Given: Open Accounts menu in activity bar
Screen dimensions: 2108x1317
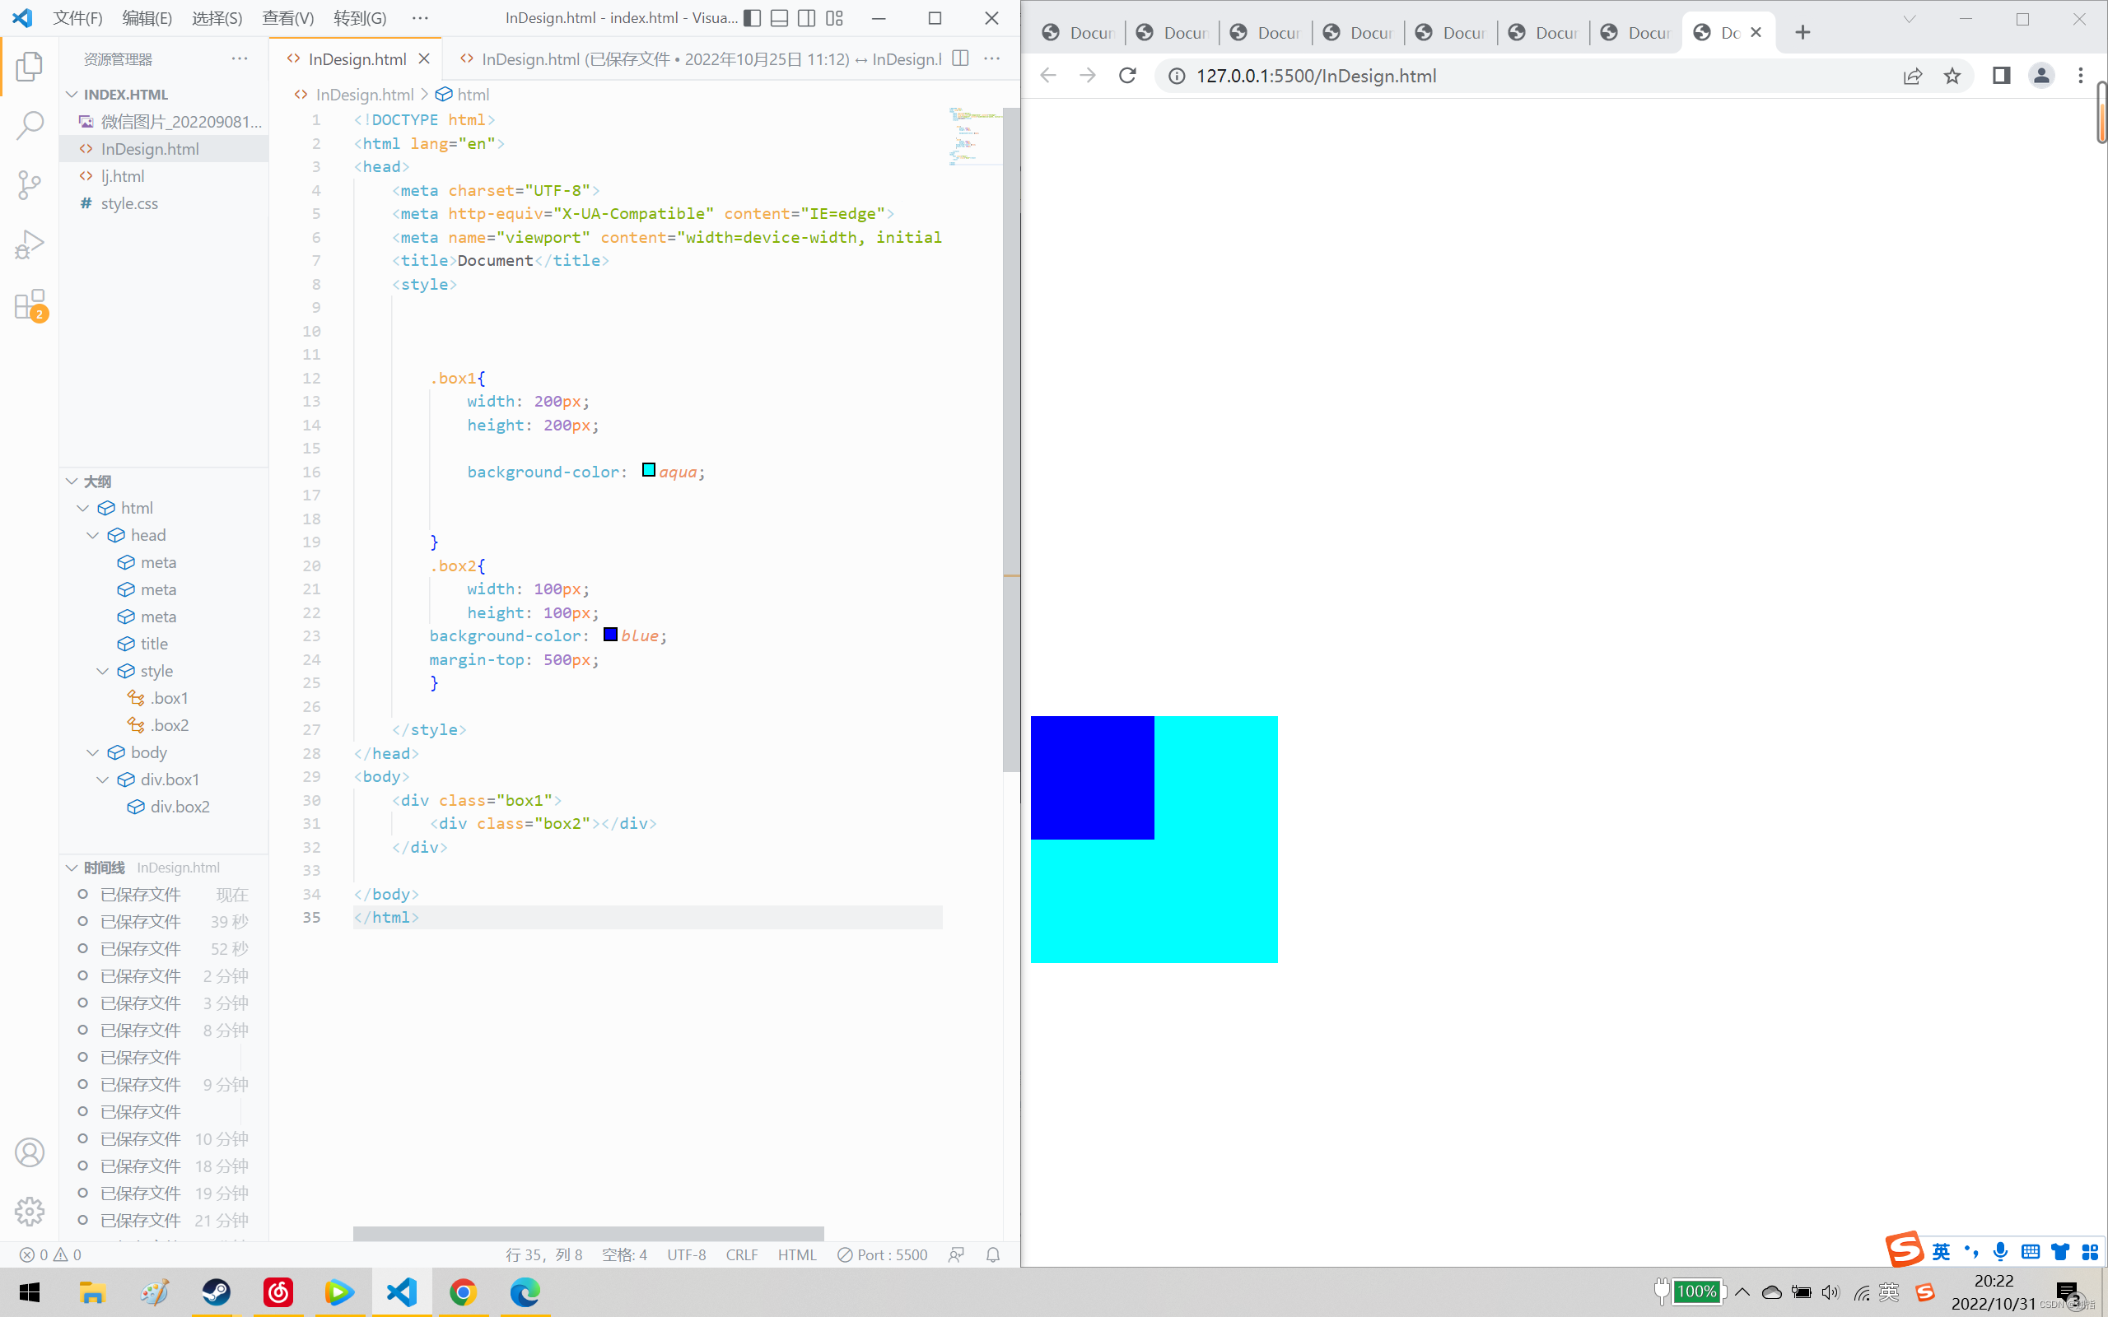Looking at the screenshot, I should pyautogui.click(x=30, y=1152).
